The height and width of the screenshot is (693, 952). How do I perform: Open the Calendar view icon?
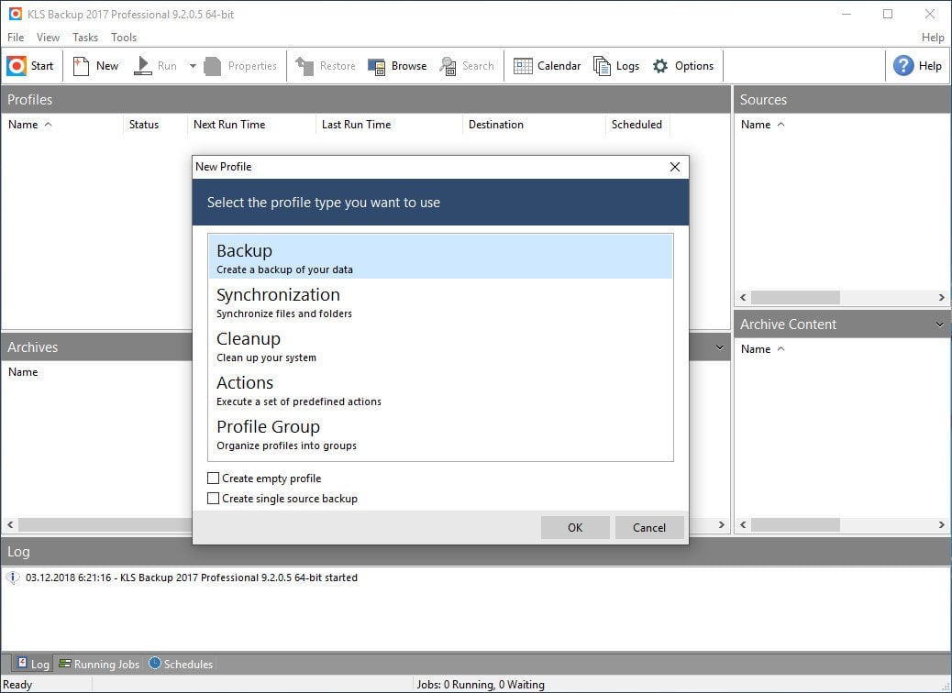(523, 66)
